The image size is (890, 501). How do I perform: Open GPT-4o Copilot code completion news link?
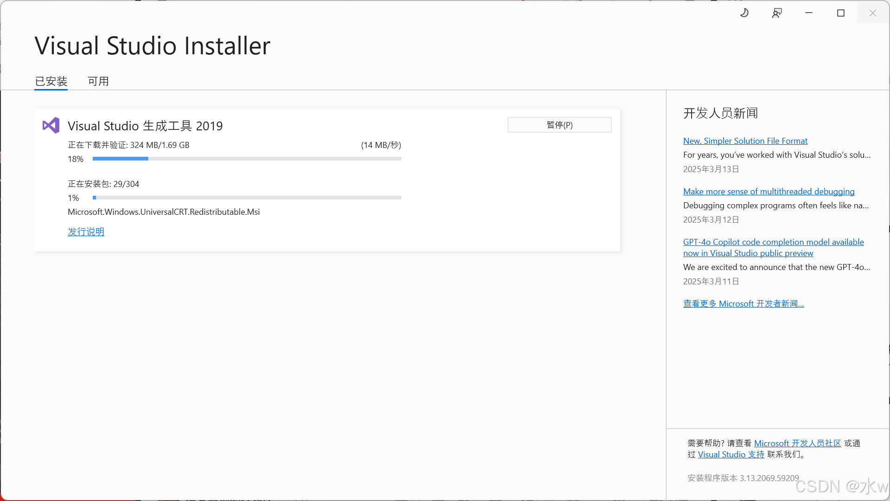coord(773,242)
